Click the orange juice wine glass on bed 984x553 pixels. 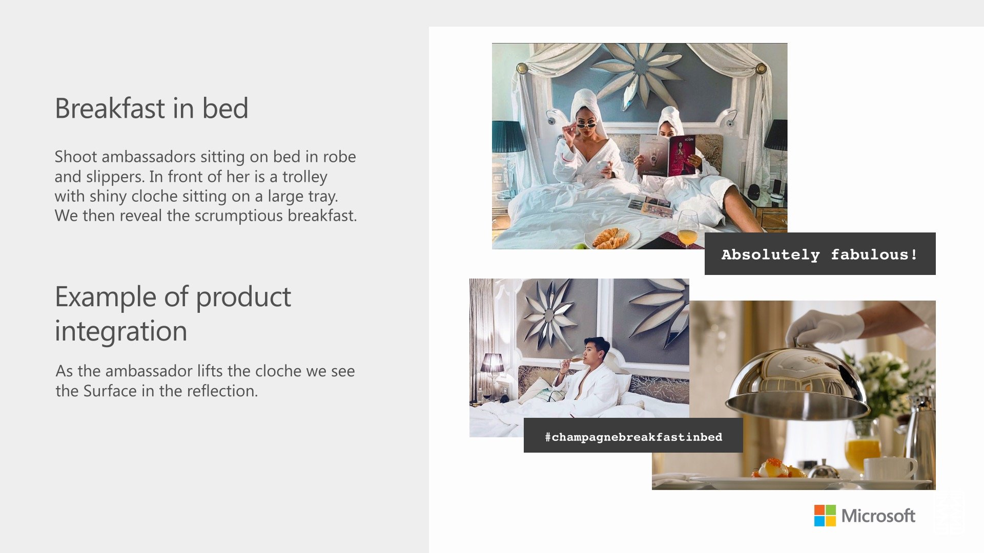tap(687, 229)
